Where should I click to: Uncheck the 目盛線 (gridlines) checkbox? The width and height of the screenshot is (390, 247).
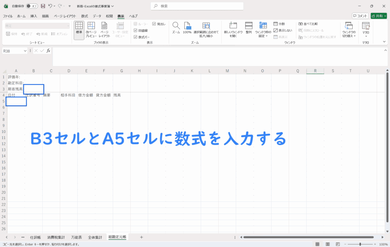(136, 30)
